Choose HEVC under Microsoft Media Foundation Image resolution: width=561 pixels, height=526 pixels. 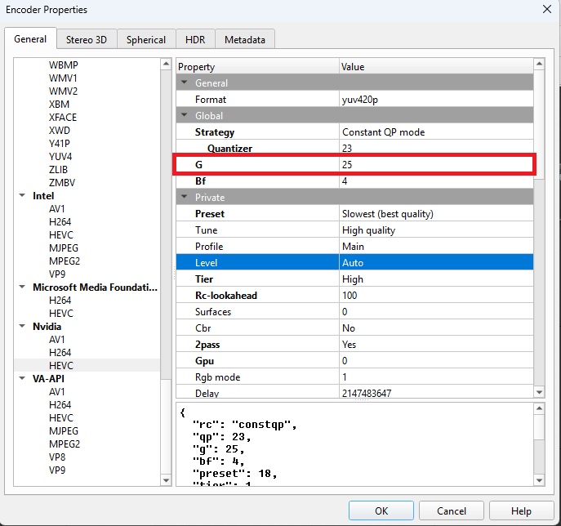(61, 314)
